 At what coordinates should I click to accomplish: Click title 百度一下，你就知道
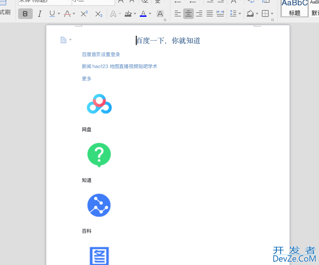tap(168, 41)
